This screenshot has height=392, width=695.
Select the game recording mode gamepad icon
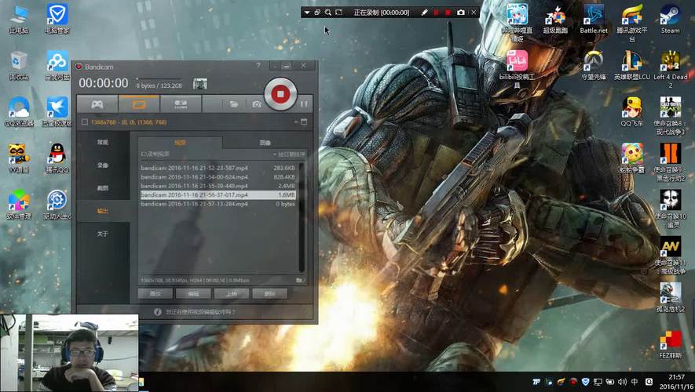[97, 104]
